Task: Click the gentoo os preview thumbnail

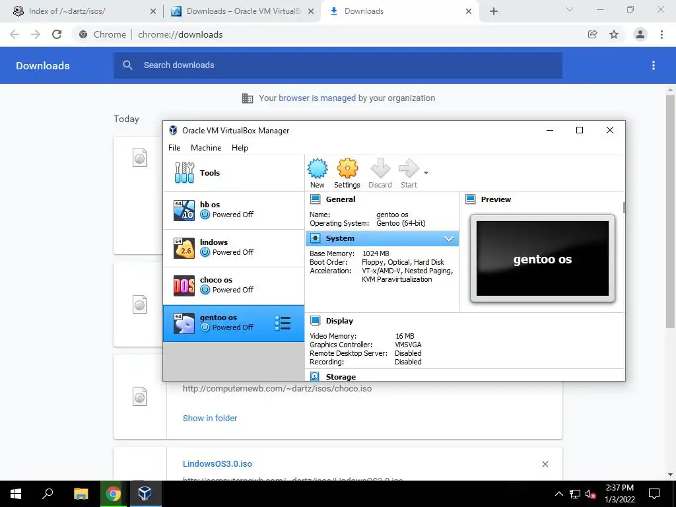Action: (x=543, y=259)
